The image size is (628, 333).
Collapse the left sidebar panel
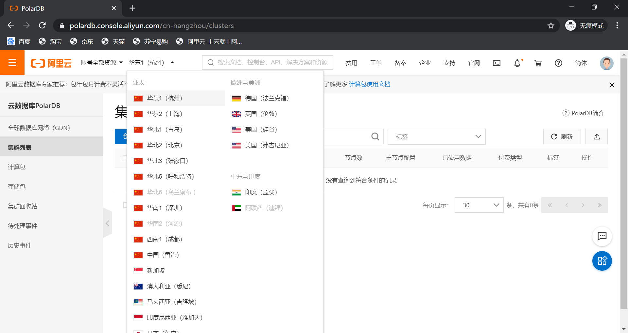tap(107, 223)
